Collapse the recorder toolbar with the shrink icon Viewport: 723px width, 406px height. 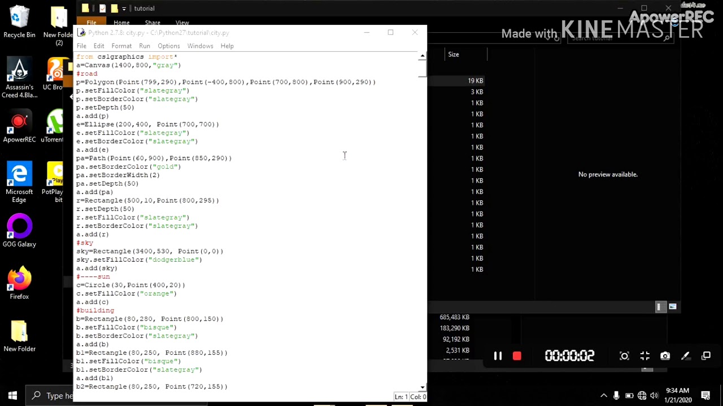(644, 356)
